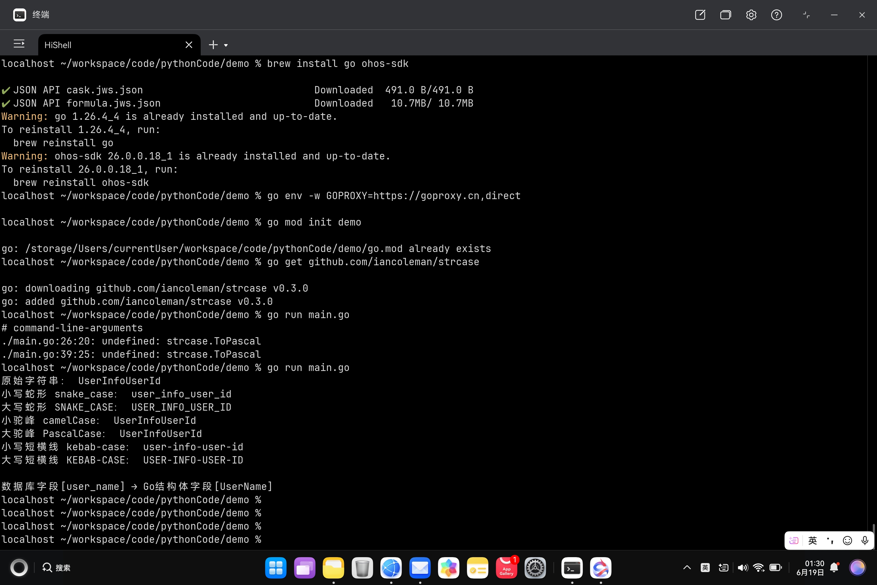Screen dimensions: 877x585
Task: Click the 'brew install go ohos-sdk' command text
Action: tap(338, 64)
